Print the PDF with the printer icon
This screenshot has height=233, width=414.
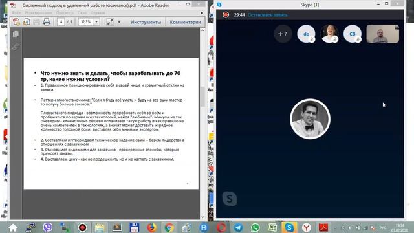47,22
